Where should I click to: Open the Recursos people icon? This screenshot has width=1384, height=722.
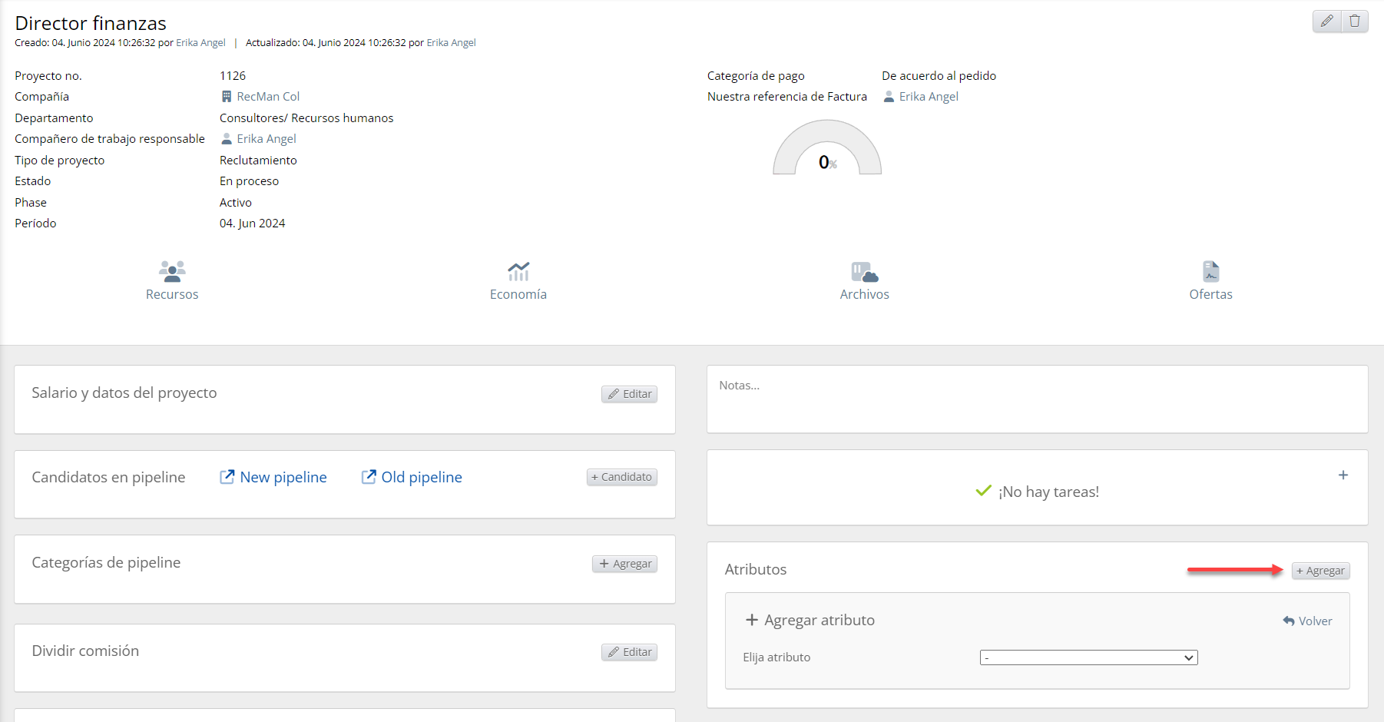(172, 272)
